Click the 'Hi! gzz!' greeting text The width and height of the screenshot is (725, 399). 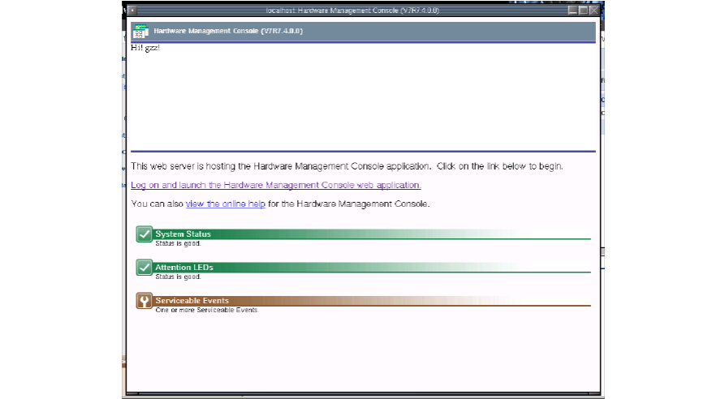(x=145, y=48)
